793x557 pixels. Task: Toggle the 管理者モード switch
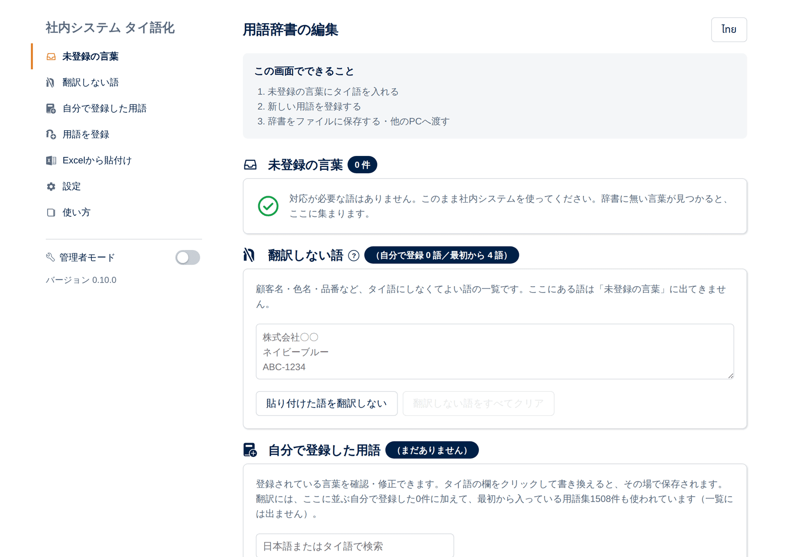click(188, 257)
